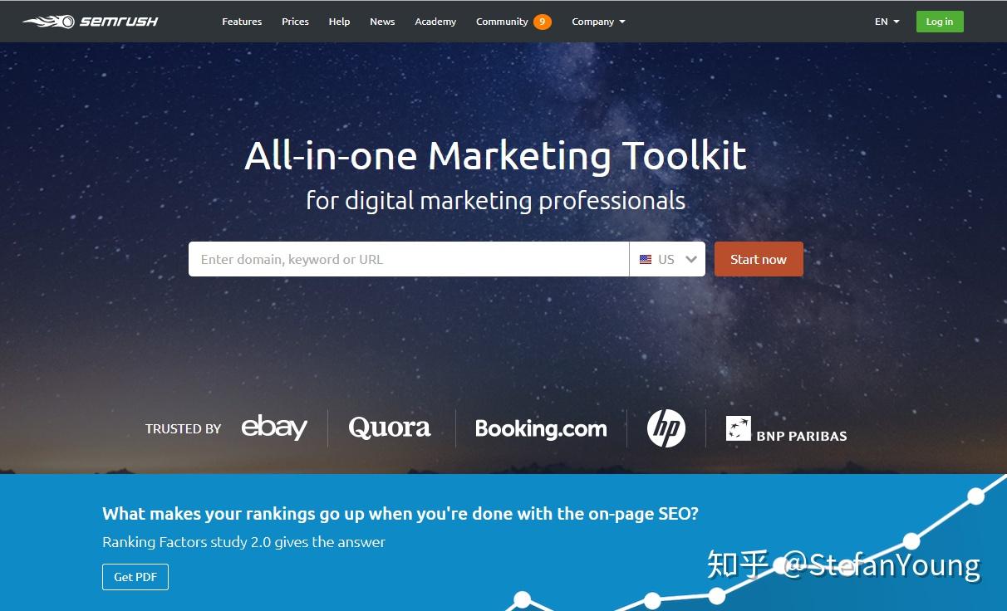Click the orange Community notification badge
The height and width of the screenshot is (611, 1007).
tap(543, 22)
